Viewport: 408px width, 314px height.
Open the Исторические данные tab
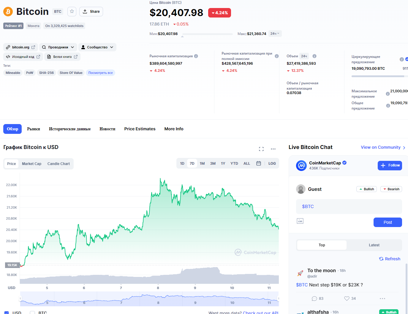tap(70, 129)
